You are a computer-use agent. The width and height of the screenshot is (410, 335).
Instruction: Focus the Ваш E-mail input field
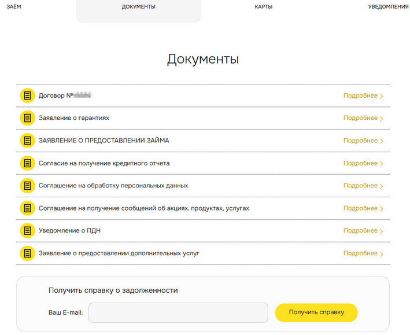click(x=178, y=312)
